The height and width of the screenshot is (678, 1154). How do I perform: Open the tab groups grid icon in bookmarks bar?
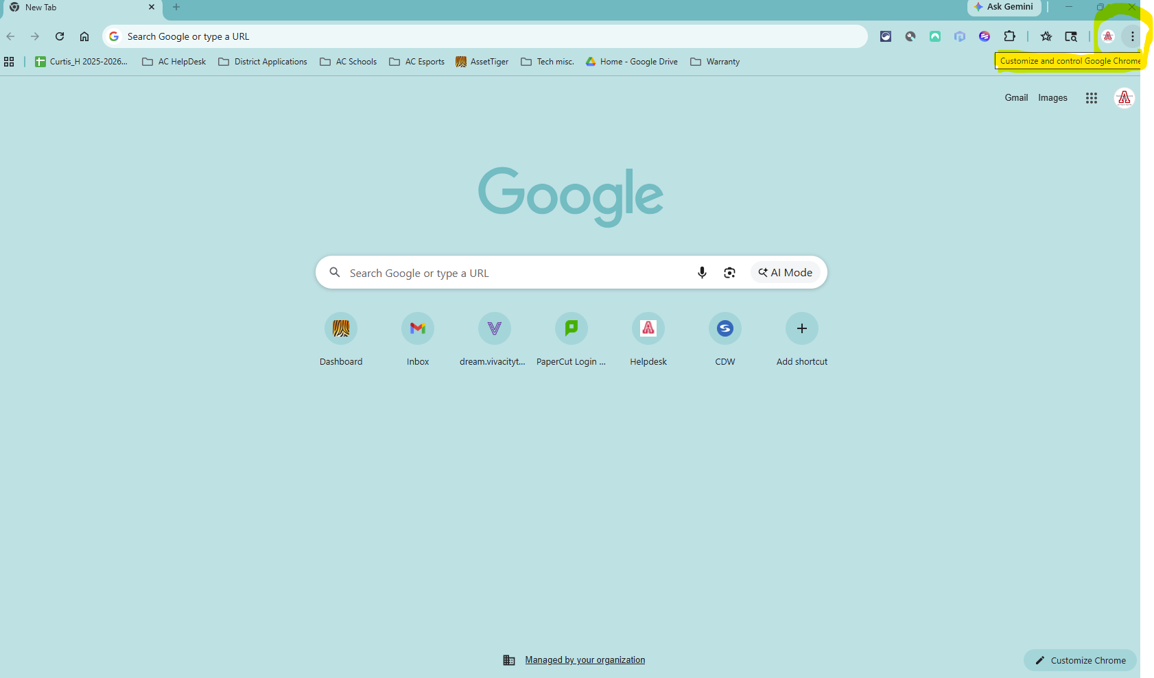[9, 62]
